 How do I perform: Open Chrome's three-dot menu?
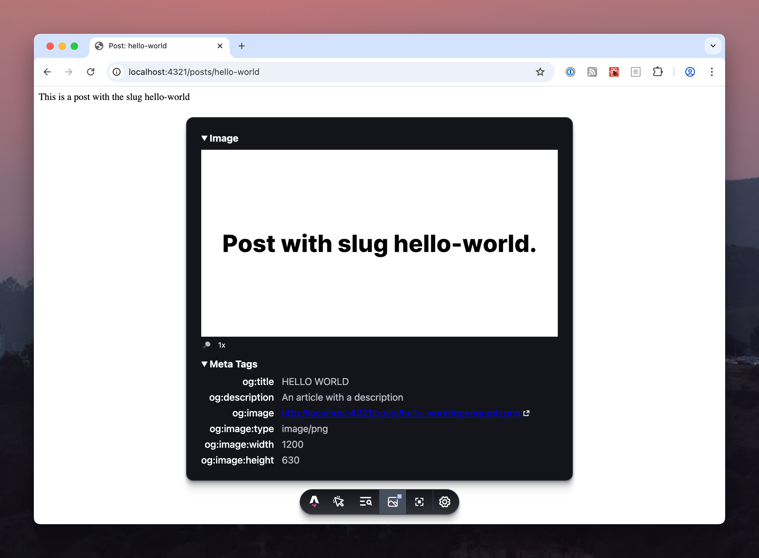click(x=712, y=72)
